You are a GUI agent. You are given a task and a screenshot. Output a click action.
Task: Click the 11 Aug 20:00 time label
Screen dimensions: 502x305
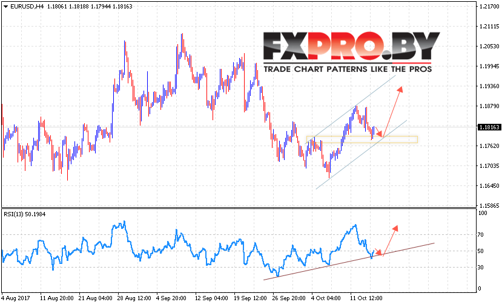pos(57,298)
